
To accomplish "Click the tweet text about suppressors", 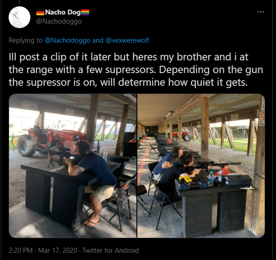I will click(x=136, y=69).
